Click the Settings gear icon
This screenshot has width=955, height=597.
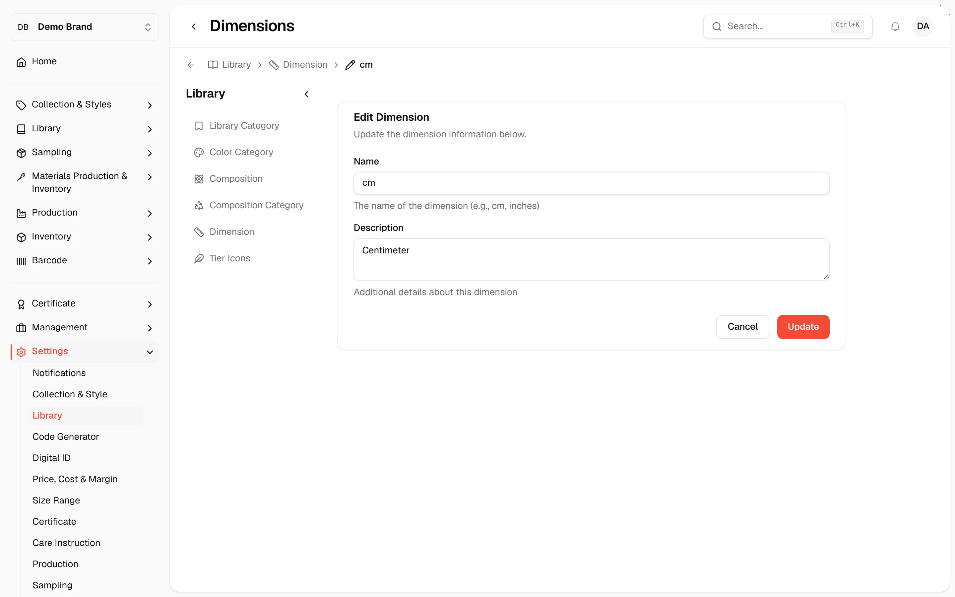[21, 352]
